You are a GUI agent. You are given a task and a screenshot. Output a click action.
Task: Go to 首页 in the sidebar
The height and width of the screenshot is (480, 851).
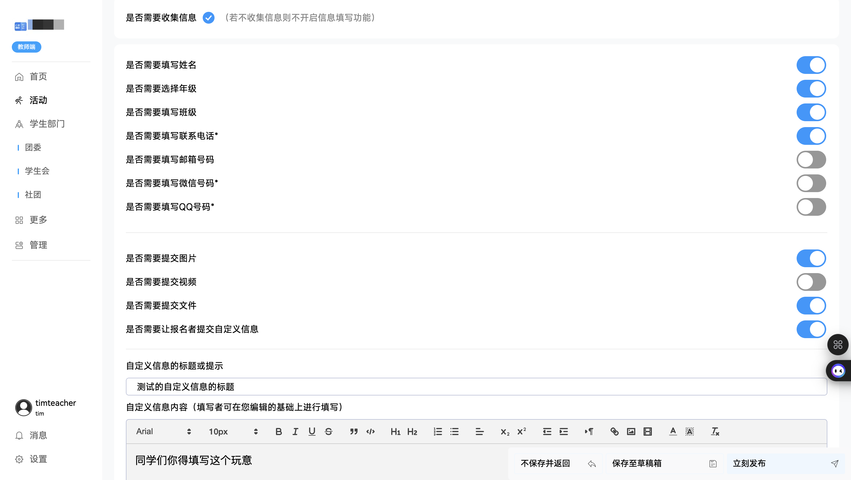tap(38, 77)
